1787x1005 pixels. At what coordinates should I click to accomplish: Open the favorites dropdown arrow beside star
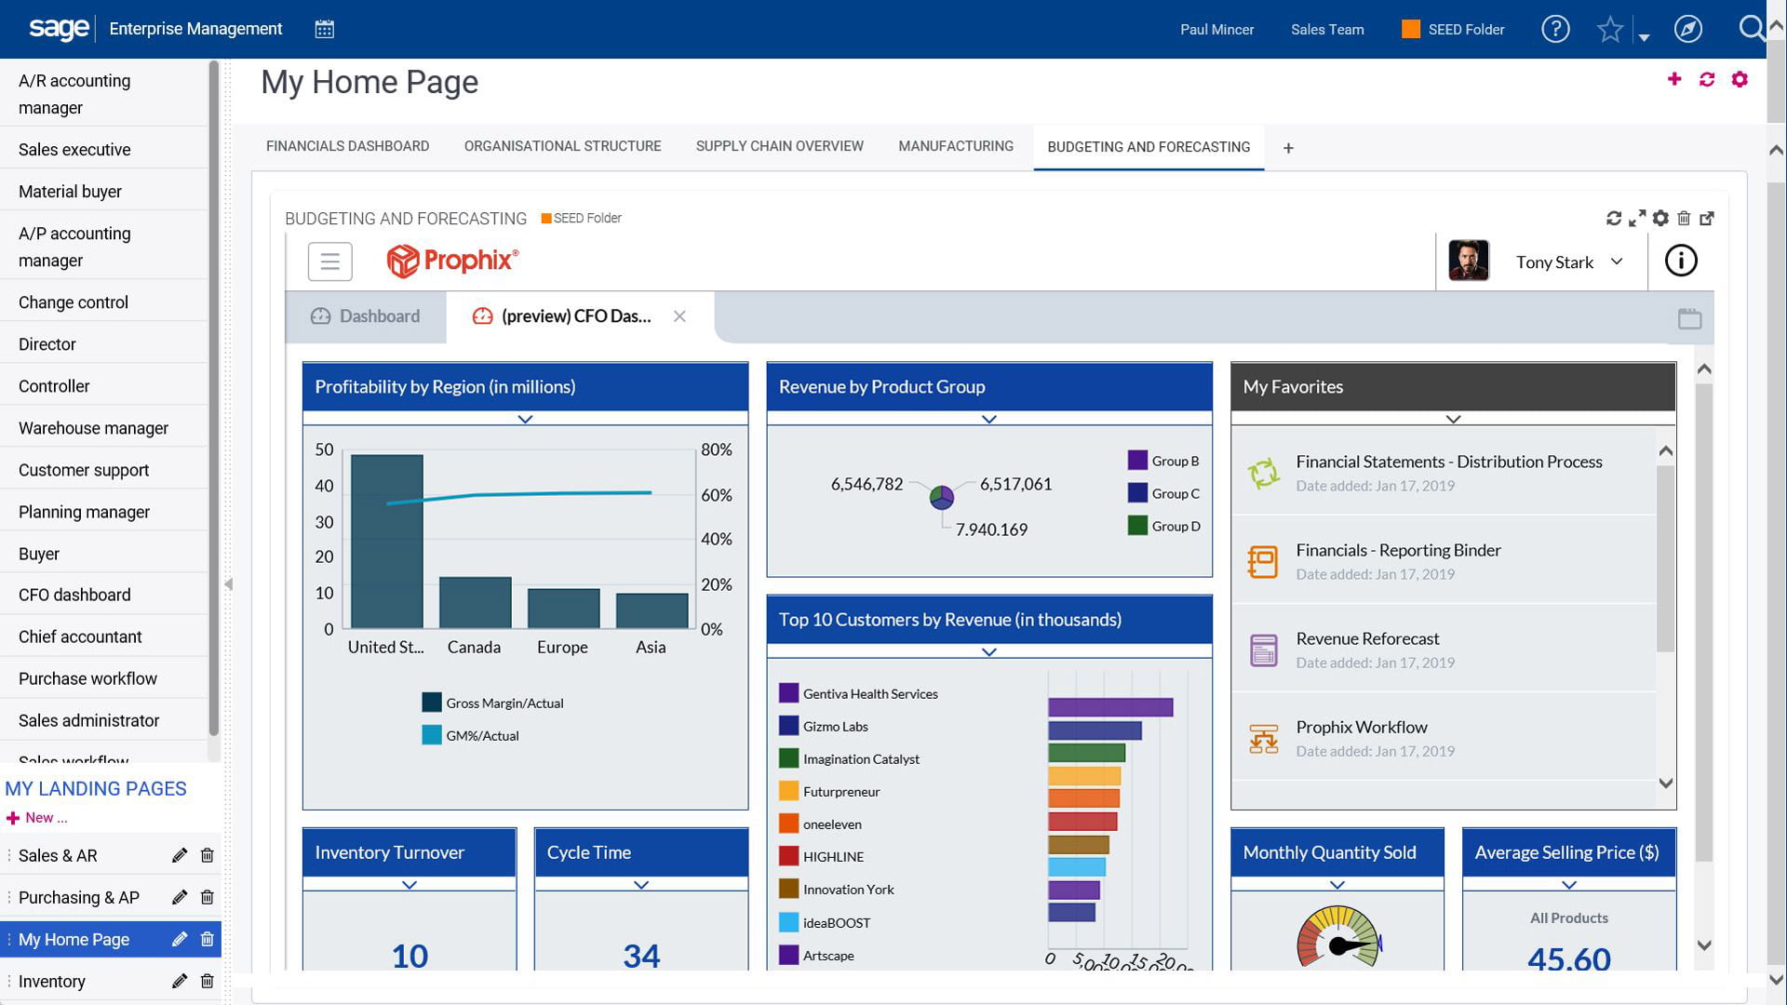coord(1645,37)
